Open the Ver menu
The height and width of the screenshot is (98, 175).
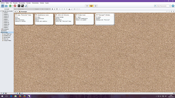coord(11,3)
